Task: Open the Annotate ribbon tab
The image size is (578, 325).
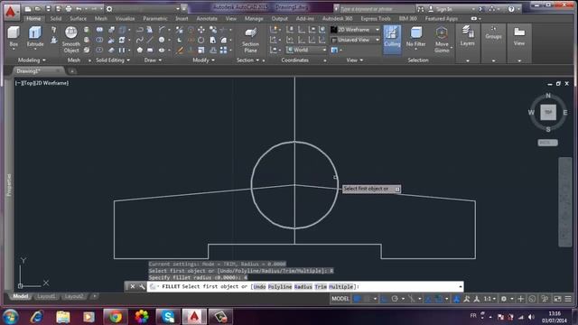Action: pyautogui.click(x=207, y=18)
